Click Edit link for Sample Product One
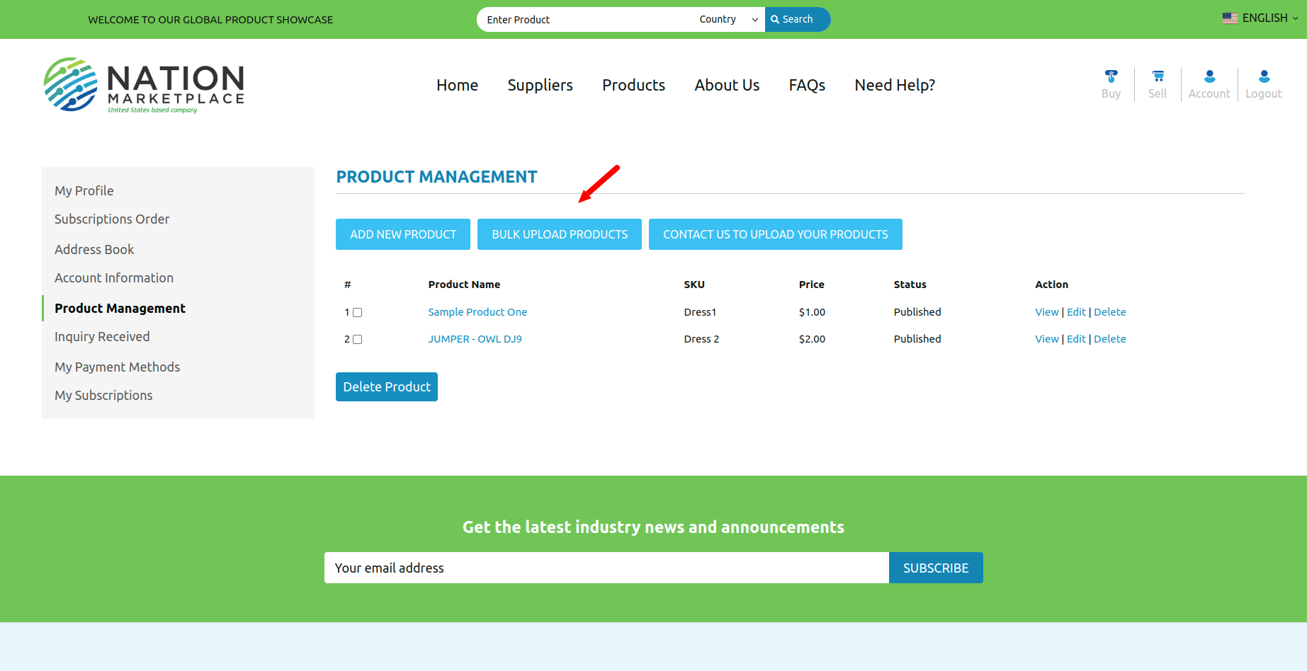Viewport: 1307px width, 671px height. [1076, 312]
